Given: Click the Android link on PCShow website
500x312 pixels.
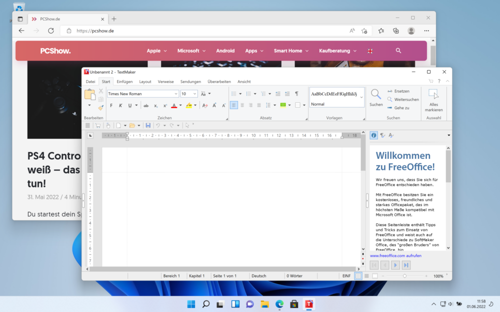Looking at the screenshot, I should [225, 50].
